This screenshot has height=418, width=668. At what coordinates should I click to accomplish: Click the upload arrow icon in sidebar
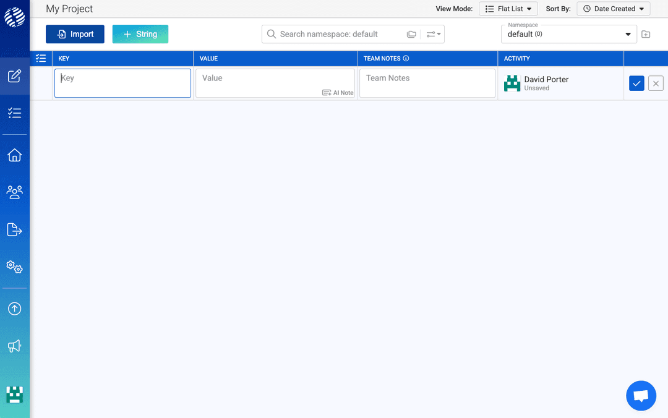pos(14,309)
